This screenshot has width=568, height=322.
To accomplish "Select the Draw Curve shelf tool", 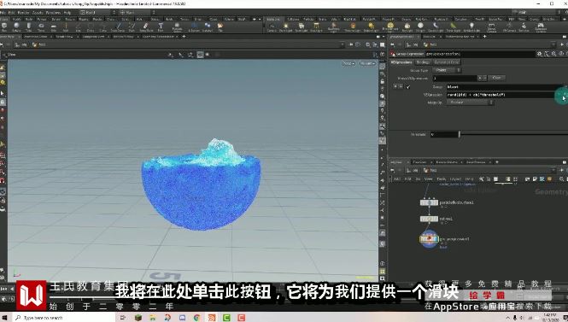I will [x=118, y=26].
